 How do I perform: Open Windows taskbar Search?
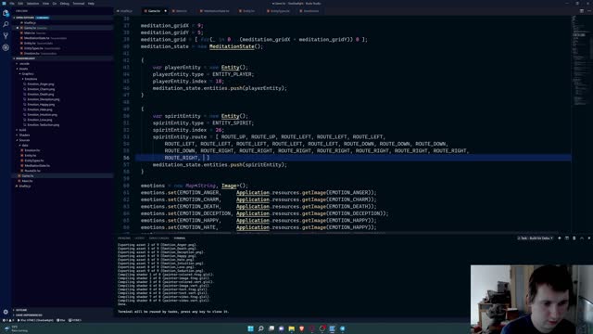[261, 328]
